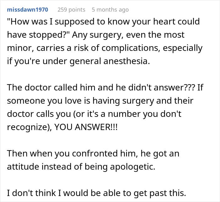Click the phrase "get past this."
Image resolution: width=220 pixels, height=202 pixels.
click(x=160, y=193)
